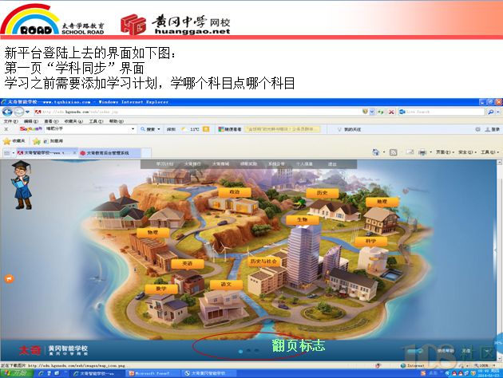Expand the 页面 command dropdown

coord(445,152)
